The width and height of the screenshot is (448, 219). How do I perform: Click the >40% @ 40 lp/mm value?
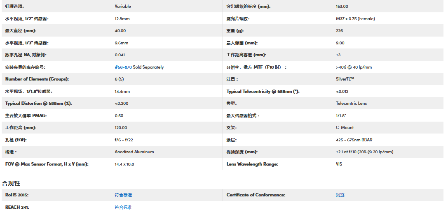click(x=354, y=67)
